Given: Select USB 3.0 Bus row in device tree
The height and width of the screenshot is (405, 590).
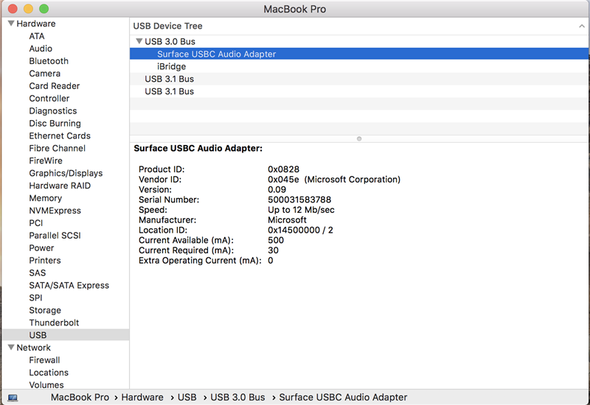Looking at the screenshot, I should tap(359, 41).
